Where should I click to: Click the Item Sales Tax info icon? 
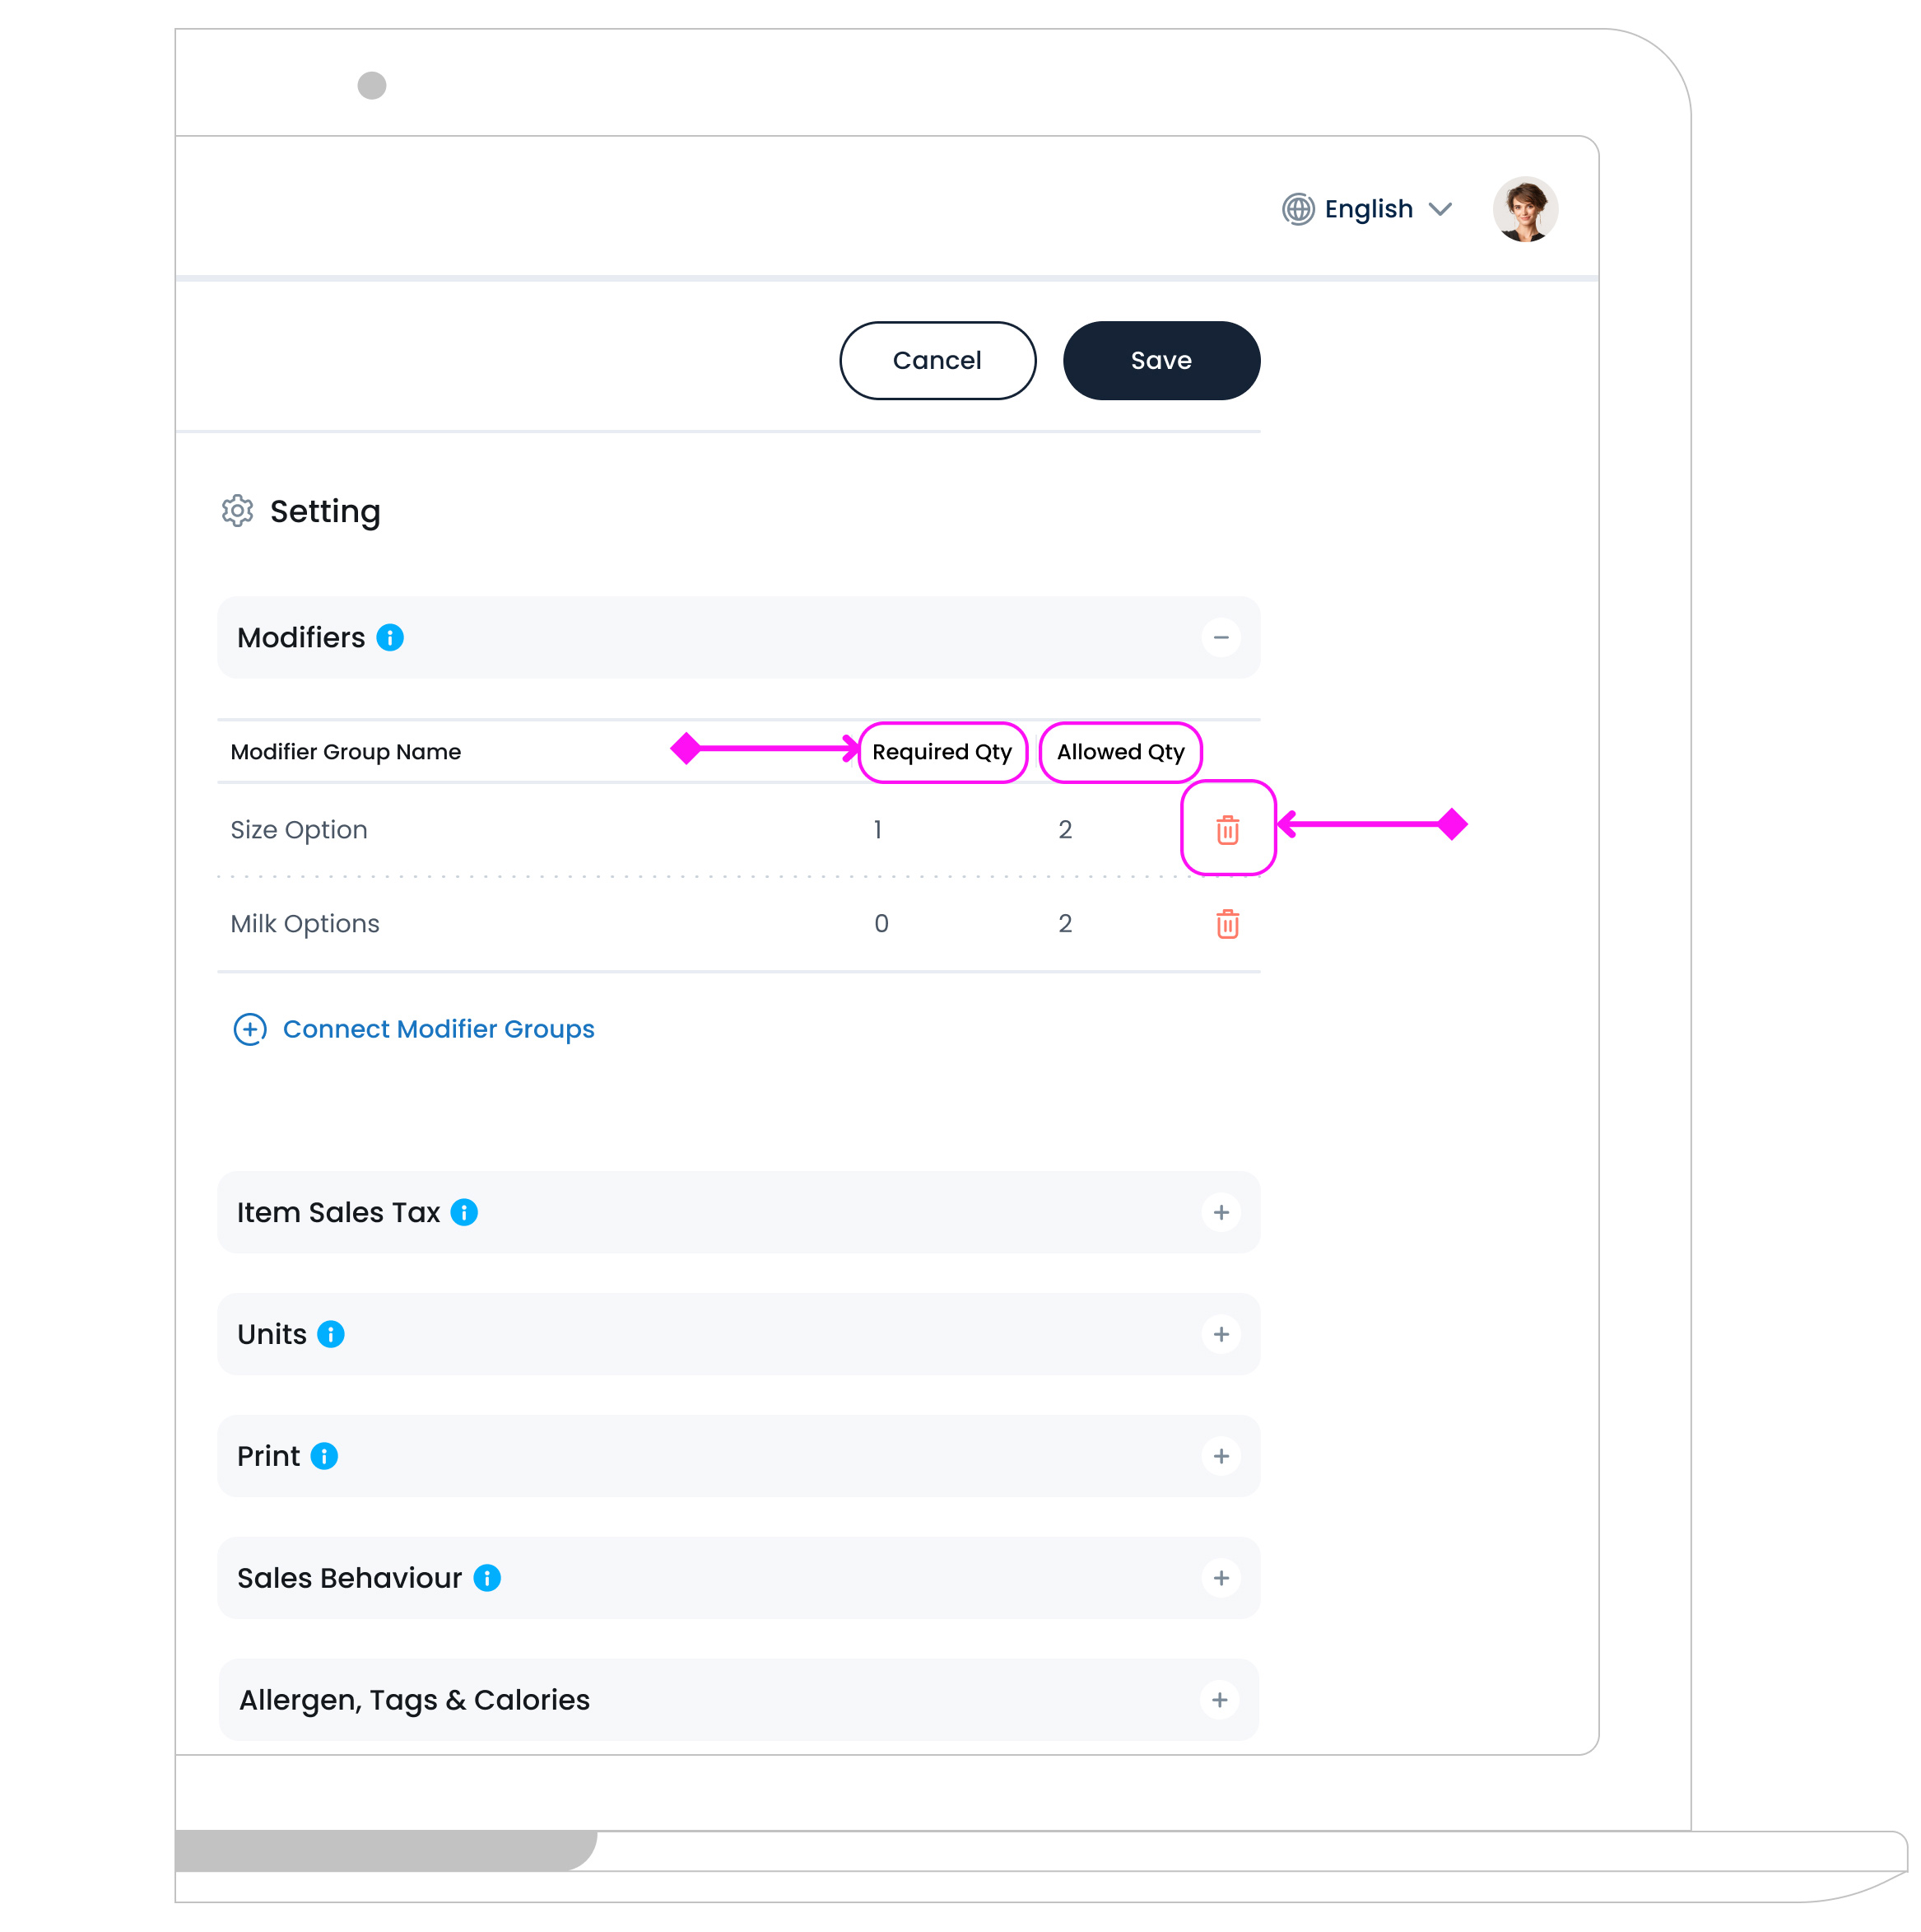(x=463, y=1212)
